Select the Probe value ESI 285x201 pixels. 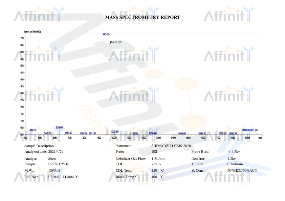pos(154,152)
